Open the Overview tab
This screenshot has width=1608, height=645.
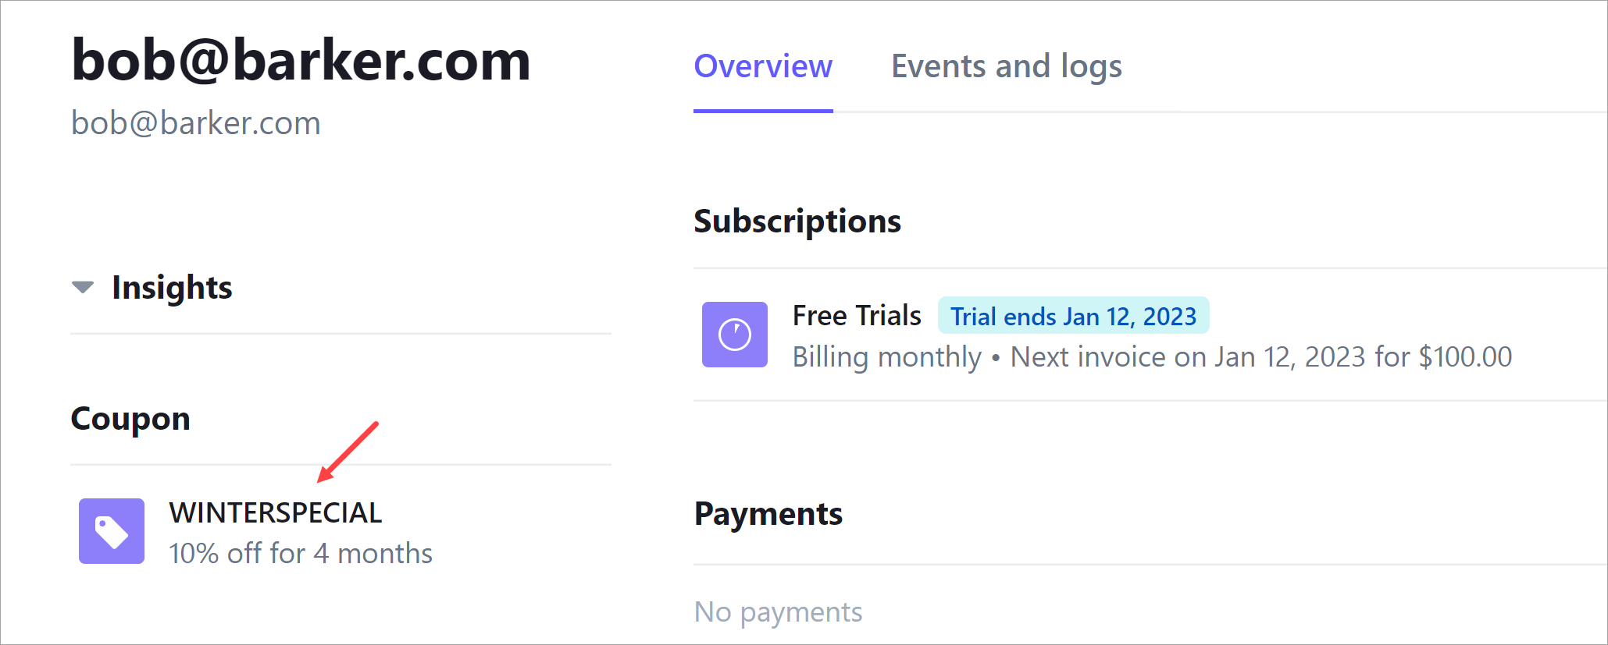point(763,66)
